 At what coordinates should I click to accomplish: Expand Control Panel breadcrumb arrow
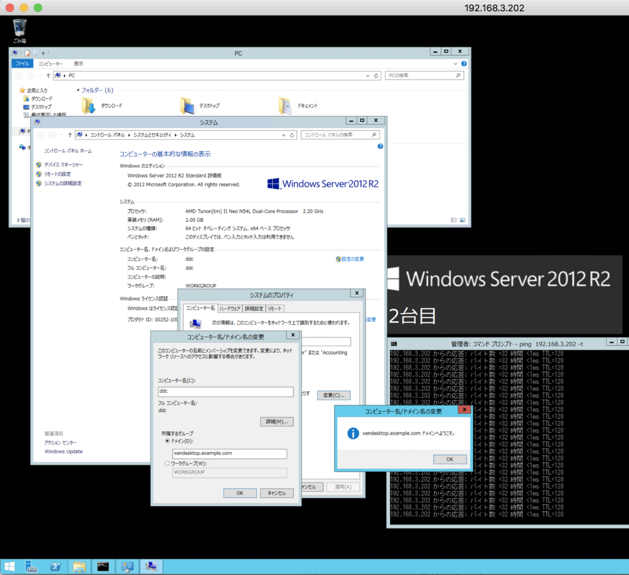129,135
